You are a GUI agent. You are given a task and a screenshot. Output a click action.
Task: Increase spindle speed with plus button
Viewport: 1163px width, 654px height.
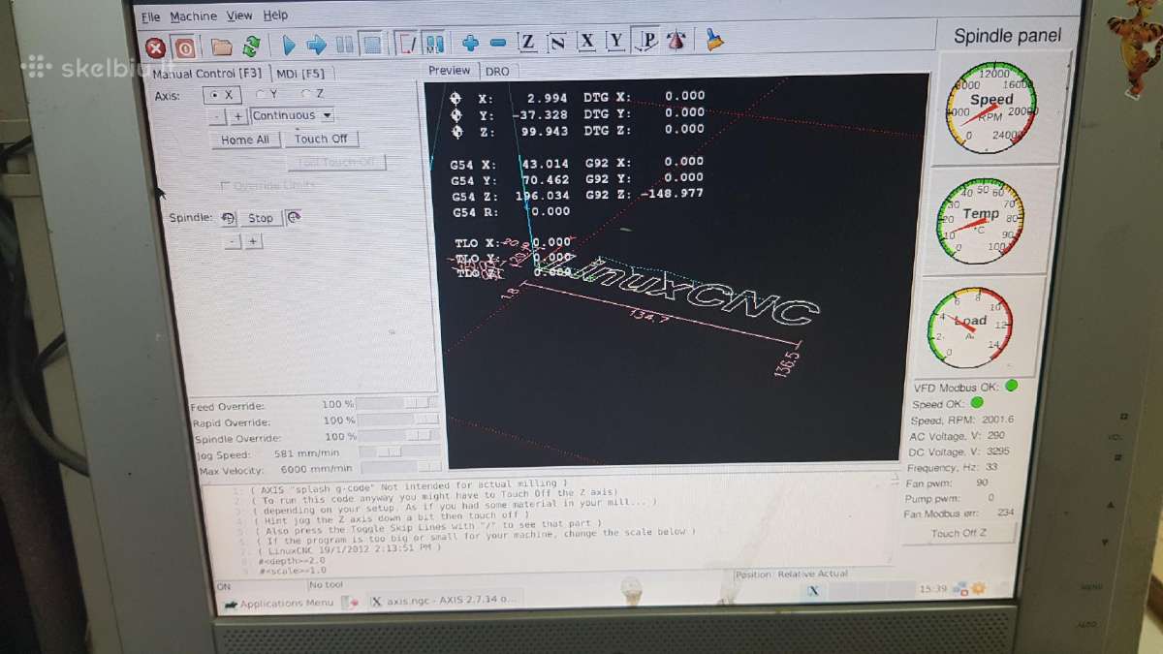(x=253, y=241)
